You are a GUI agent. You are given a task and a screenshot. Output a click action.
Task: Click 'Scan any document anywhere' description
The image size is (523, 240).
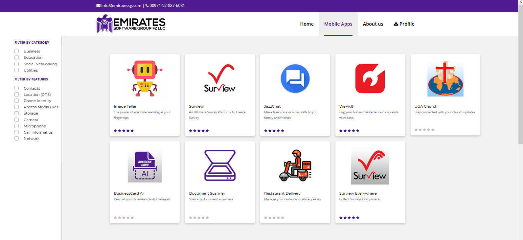pos(211,199)
